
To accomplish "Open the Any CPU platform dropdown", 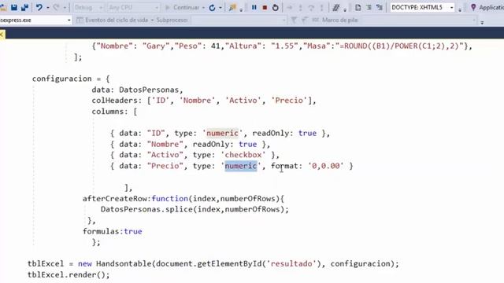I will click(133, 7).
